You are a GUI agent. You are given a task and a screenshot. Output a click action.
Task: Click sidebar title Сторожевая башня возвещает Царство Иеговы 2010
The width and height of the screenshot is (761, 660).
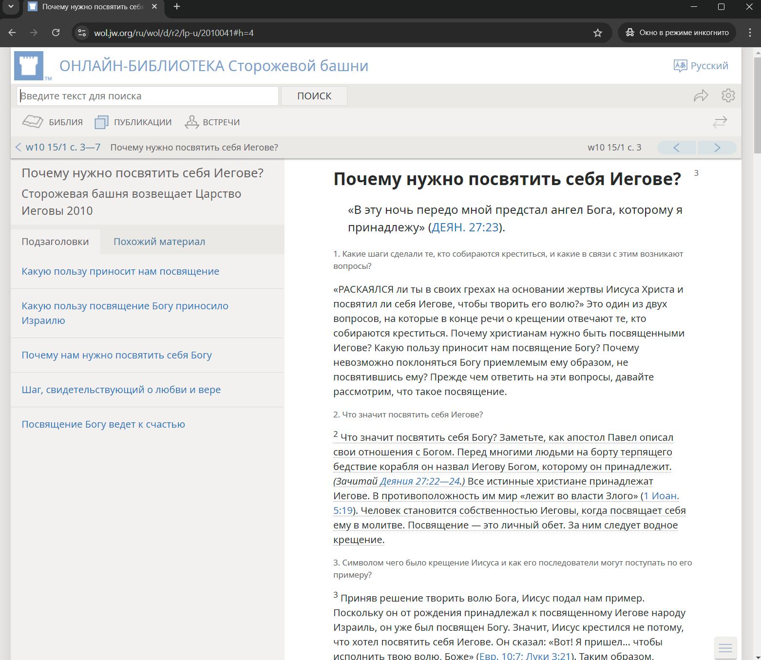tap(131, 202)
